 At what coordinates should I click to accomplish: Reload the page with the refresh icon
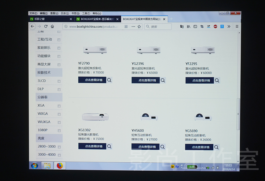pos(46,26)
